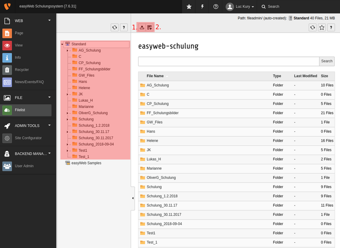This screenshot has height=248, width=340.
Task: Expand the JK tree folder
Action: tap(67, 94)
